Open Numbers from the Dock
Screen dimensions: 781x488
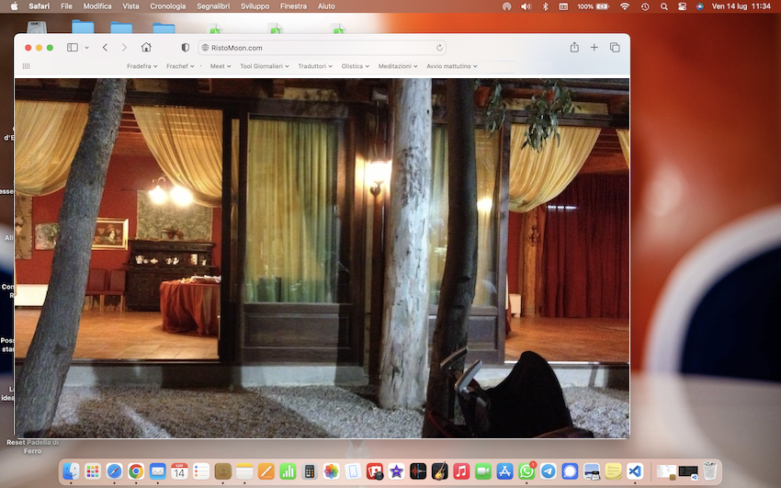click(288, 471)
